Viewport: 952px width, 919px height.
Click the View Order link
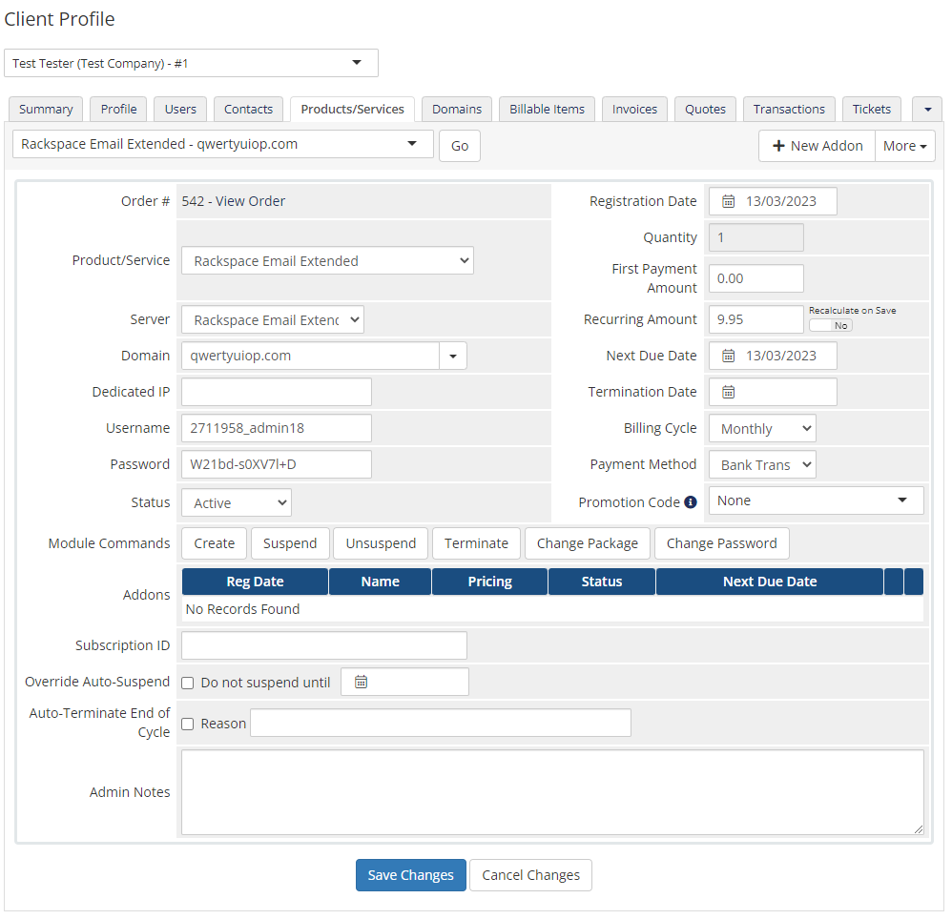click(250, 201)
